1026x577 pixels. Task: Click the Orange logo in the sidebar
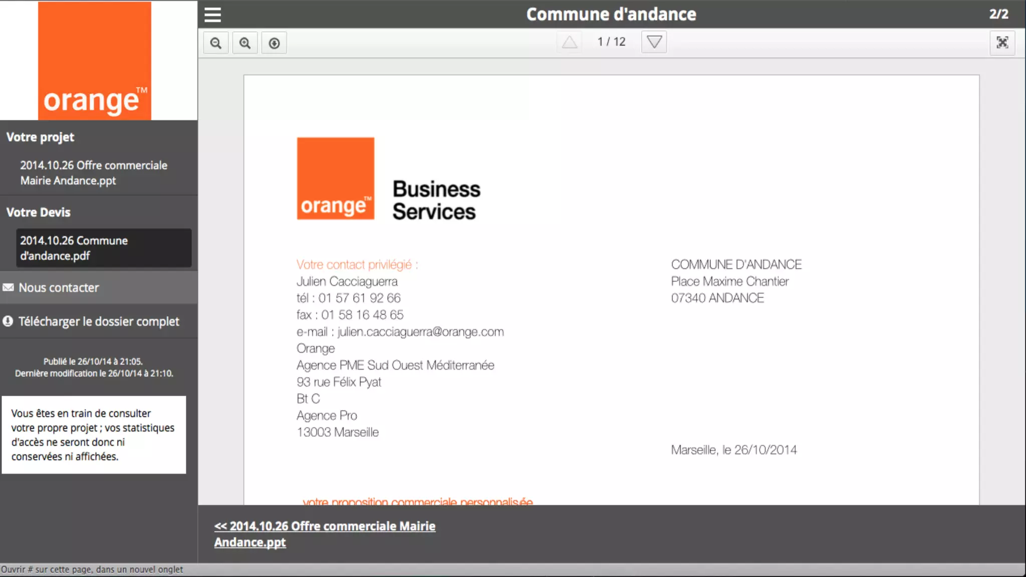(x=95, y=61)
